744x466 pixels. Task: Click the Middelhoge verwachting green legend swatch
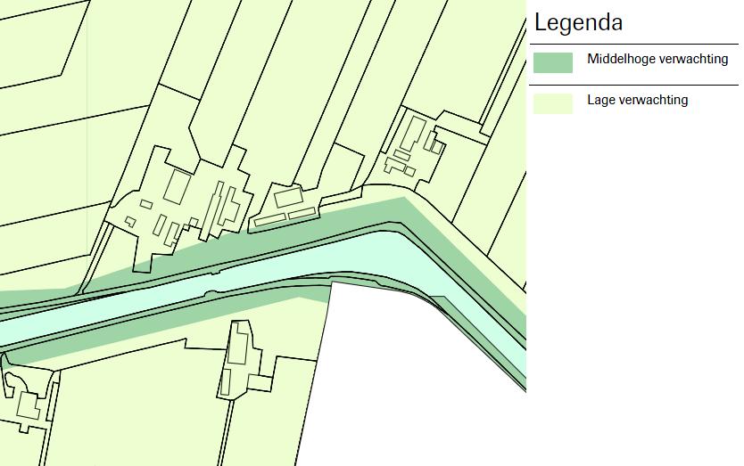[x=553, y=62]
